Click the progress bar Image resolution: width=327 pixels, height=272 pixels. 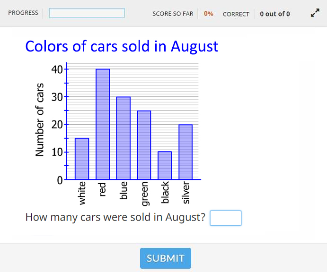click(x=87, y=13)
